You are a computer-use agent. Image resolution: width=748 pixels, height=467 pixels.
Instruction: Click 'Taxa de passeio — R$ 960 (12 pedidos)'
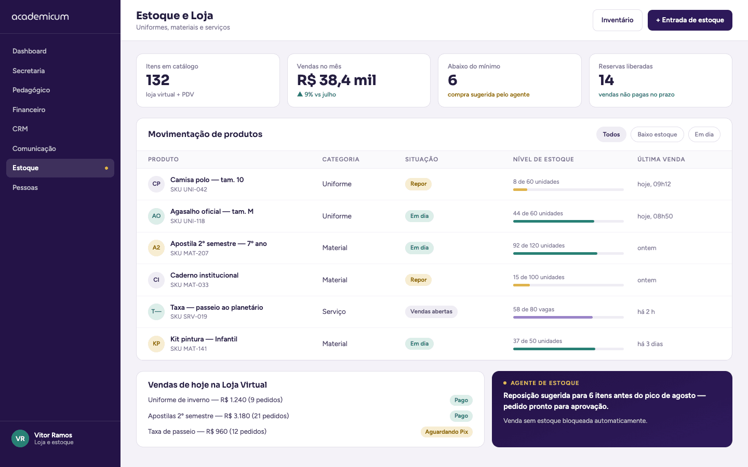point(207,432)
